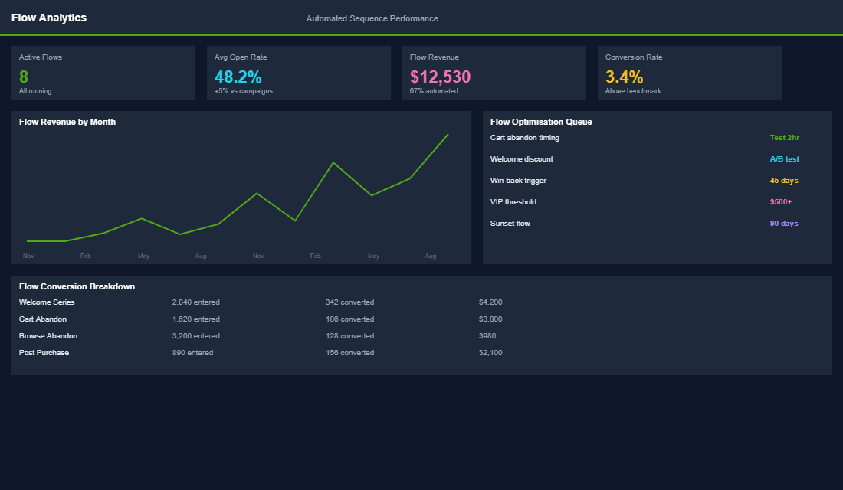The height and width of the screenshot is (490, 843).
Task: Click the Test 2hr status
Action: (x=785, y=138)
